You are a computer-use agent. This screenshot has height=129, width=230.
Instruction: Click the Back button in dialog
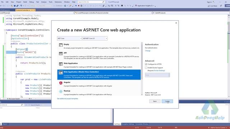coord(155,101)
